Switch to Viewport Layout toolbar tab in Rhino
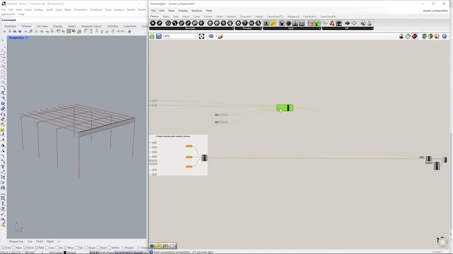Viewport: 453px width, 254px height. (91, 26)
